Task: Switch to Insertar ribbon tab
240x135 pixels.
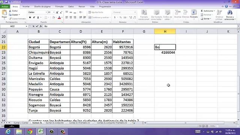Action: pyautogui.click(x=26, y=7)
